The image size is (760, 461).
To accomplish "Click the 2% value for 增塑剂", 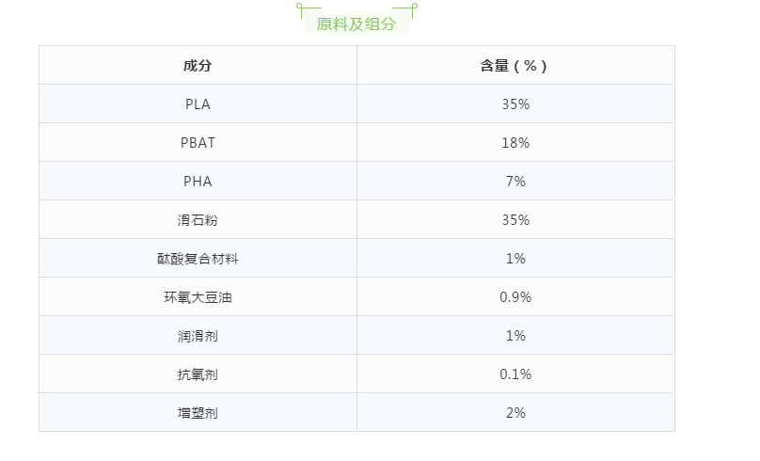I will click(x=515, y=412).
